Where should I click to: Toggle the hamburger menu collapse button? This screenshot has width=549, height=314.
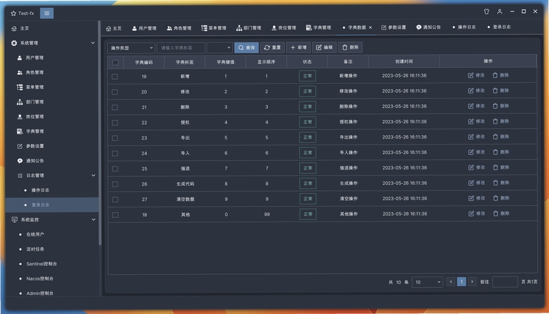click(47, 13)
